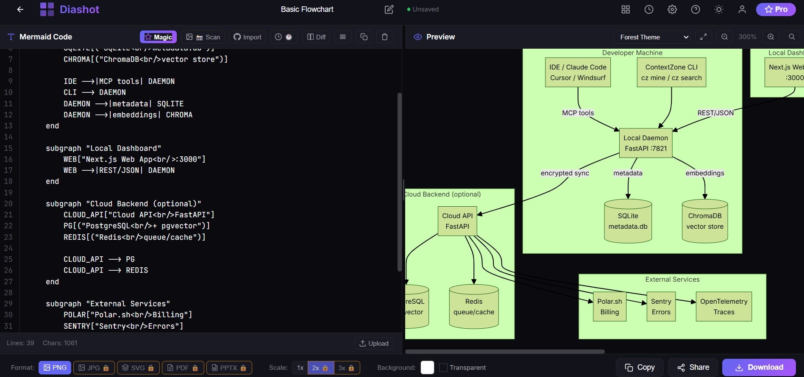Click the "Lines: 39" status text
804x377 pixels.
coord(20,343)
